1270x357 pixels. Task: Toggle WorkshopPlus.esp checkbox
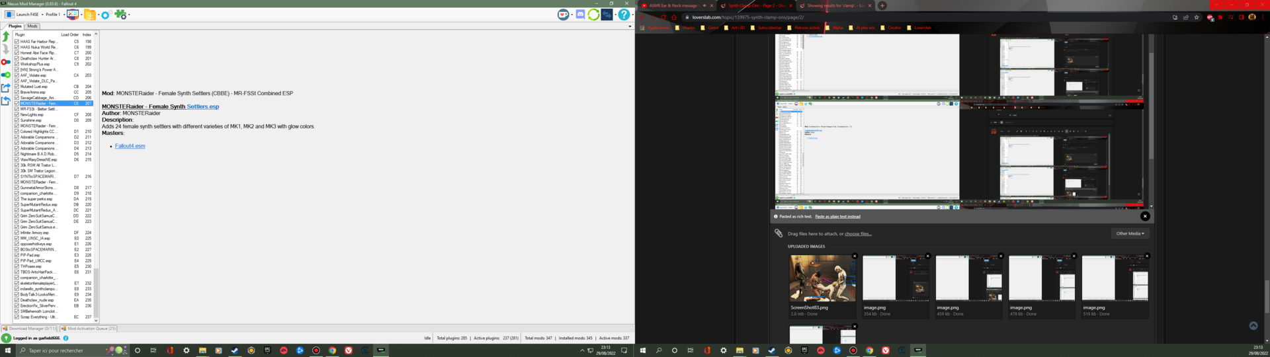coord(17,64)
